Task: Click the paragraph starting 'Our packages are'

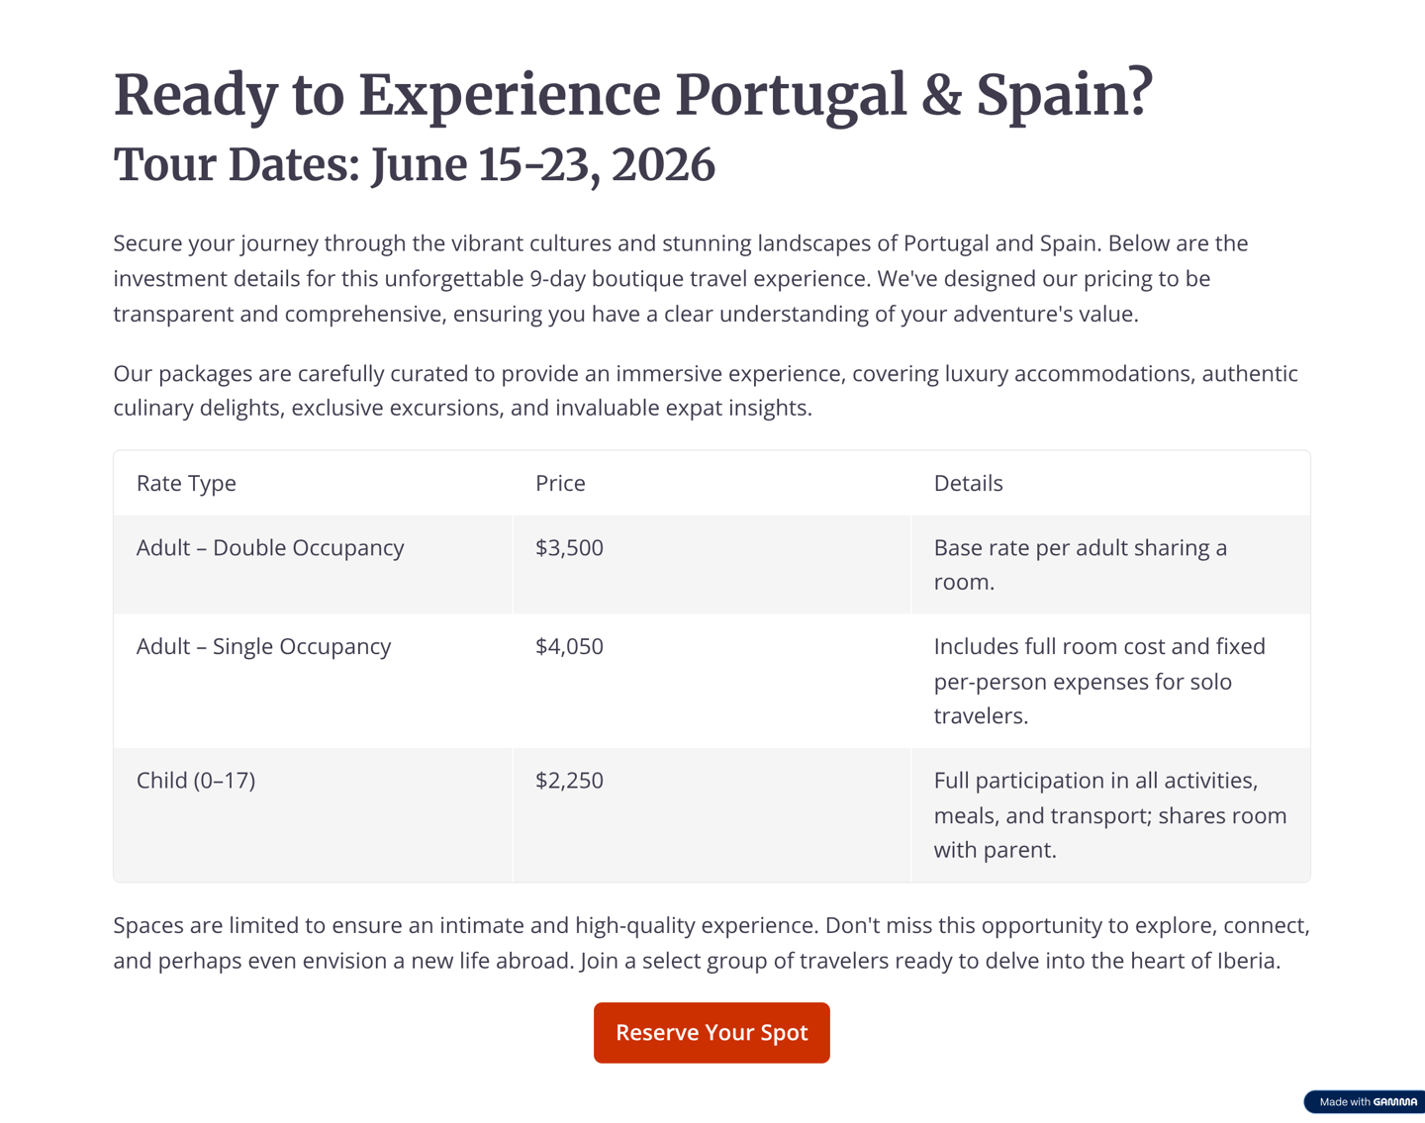Action: tap(705, 391)
